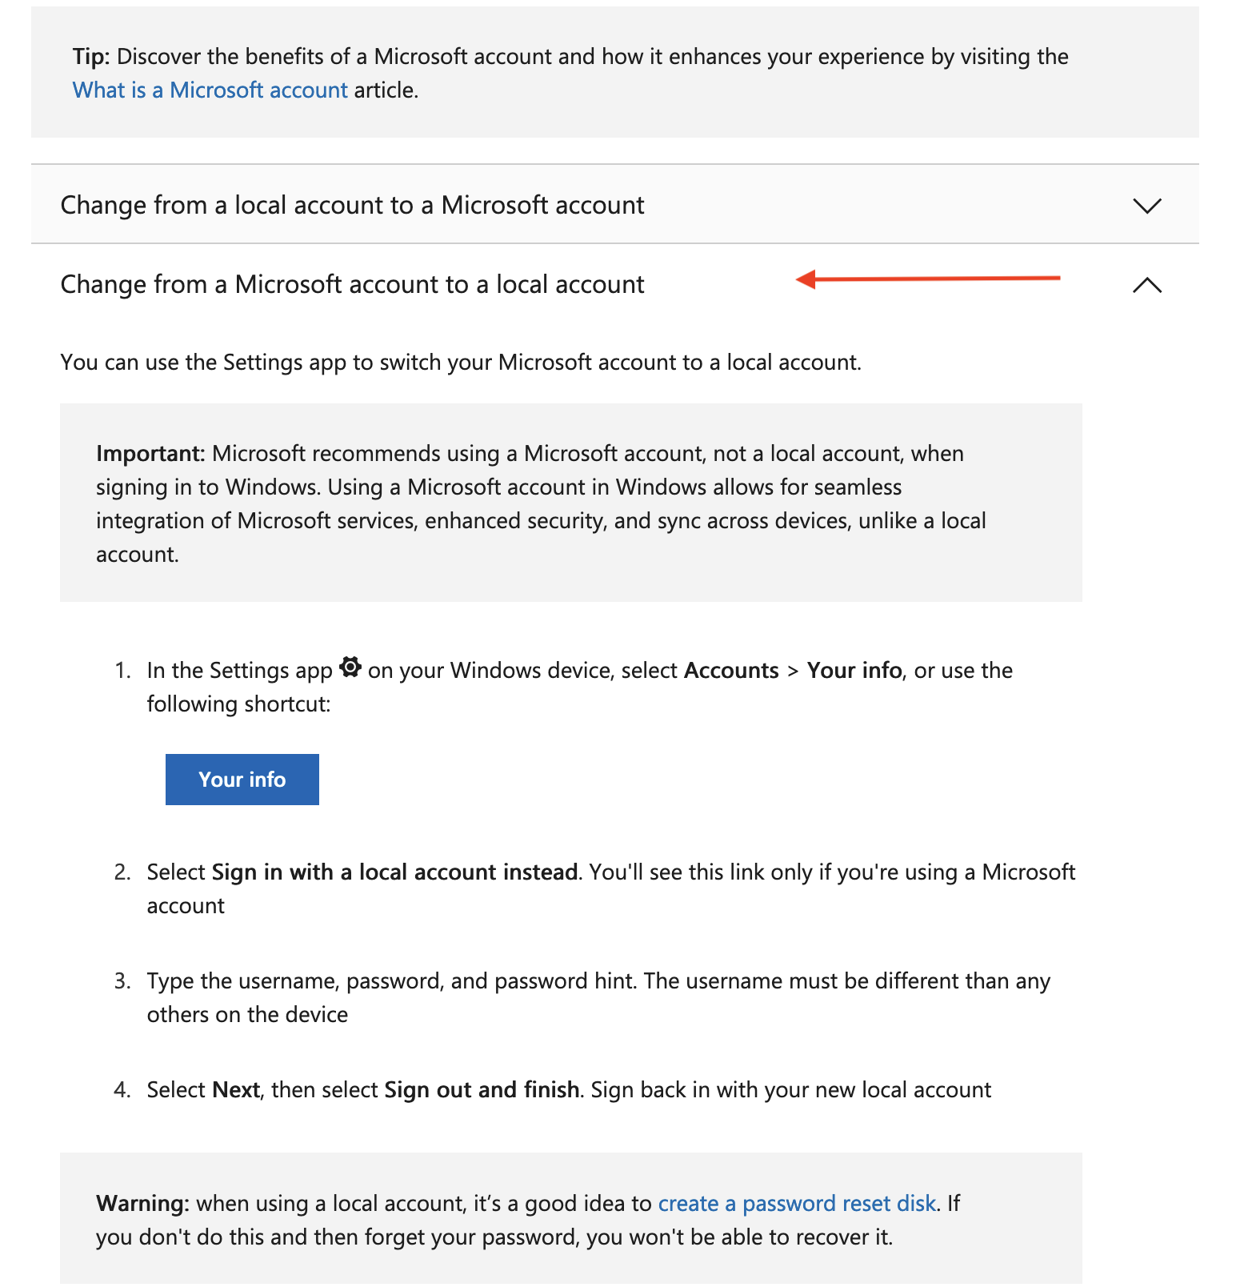Click the bold 'Important:' label
The height and width of the screenshot is (1287, 1240).
[x=150, y=454]
